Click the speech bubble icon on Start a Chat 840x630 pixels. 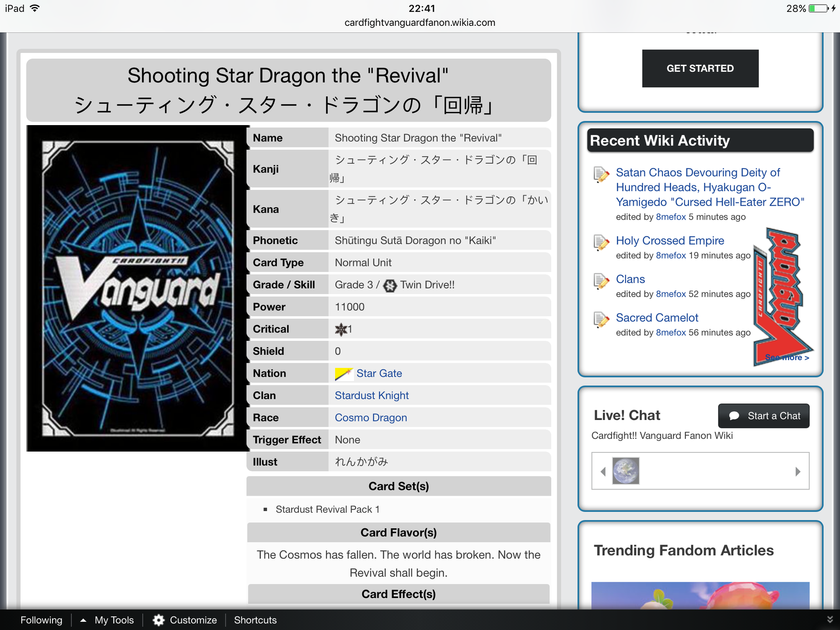(x=734, y=416)
